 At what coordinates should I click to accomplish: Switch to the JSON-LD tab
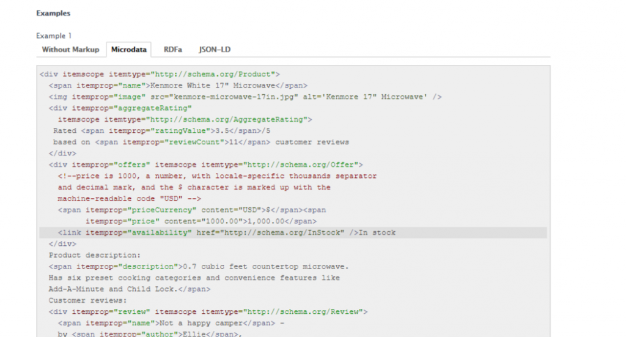click(x=215, y=50)
